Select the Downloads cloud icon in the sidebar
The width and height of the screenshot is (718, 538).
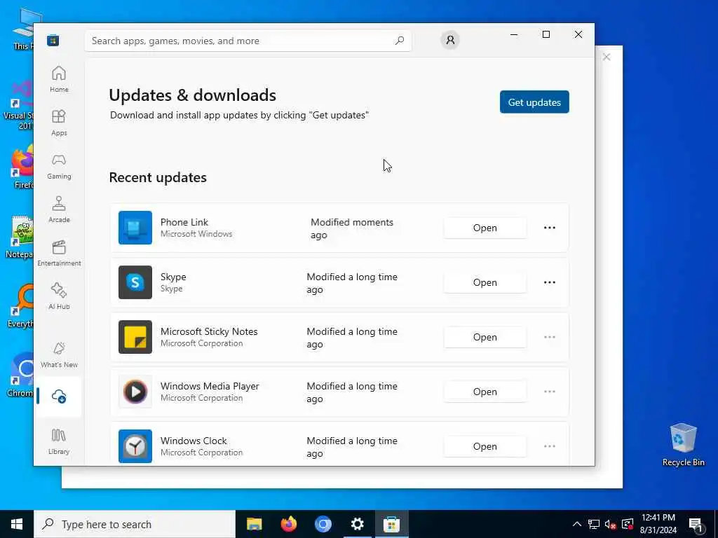(59, 396)
